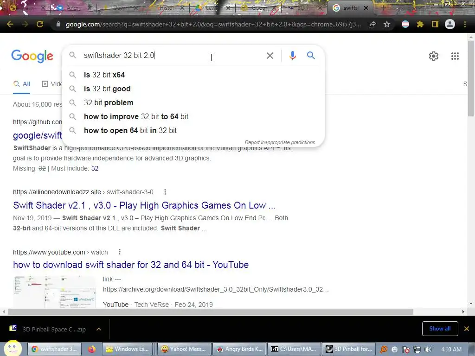Open new tab with plus button

tap(383, 8)
